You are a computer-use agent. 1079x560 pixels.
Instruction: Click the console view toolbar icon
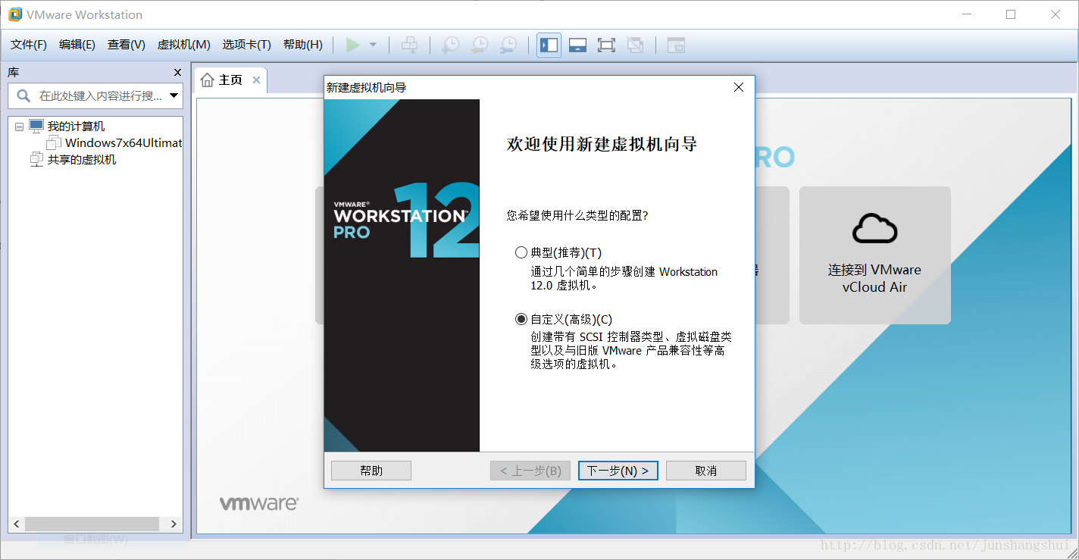(x=675, y=45)
